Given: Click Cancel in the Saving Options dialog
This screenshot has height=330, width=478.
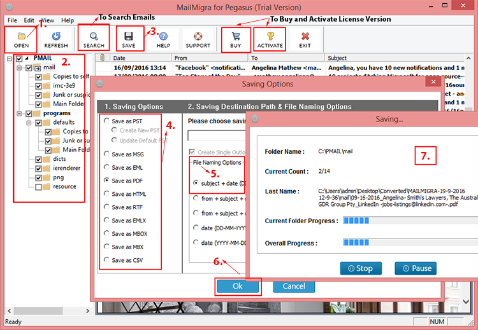Looking at the screenshot, I should click(294, 286).
